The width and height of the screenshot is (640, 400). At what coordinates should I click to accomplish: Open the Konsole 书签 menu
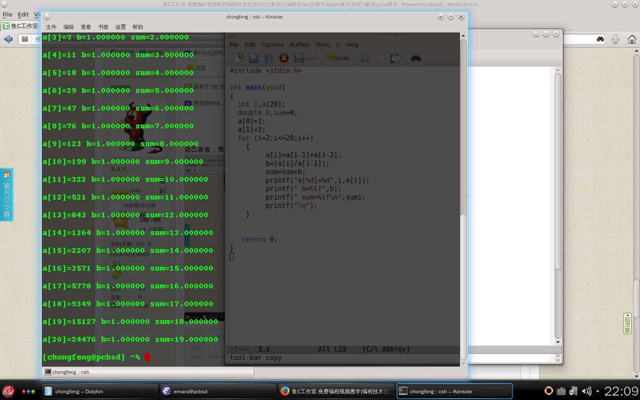103,27
